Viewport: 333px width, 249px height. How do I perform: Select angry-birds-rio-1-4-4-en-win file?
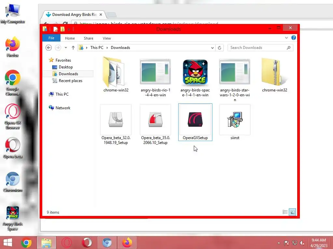pos(155,78)
